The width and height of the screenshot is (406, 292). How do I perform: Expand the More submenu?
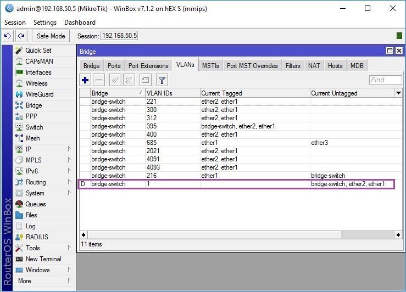tap(69, 280)
